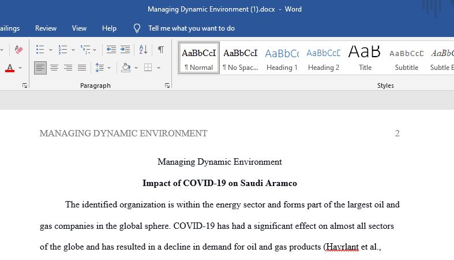Click the Sort A-Z icon
Screen dimensions: 454x260
pos(143,50)
